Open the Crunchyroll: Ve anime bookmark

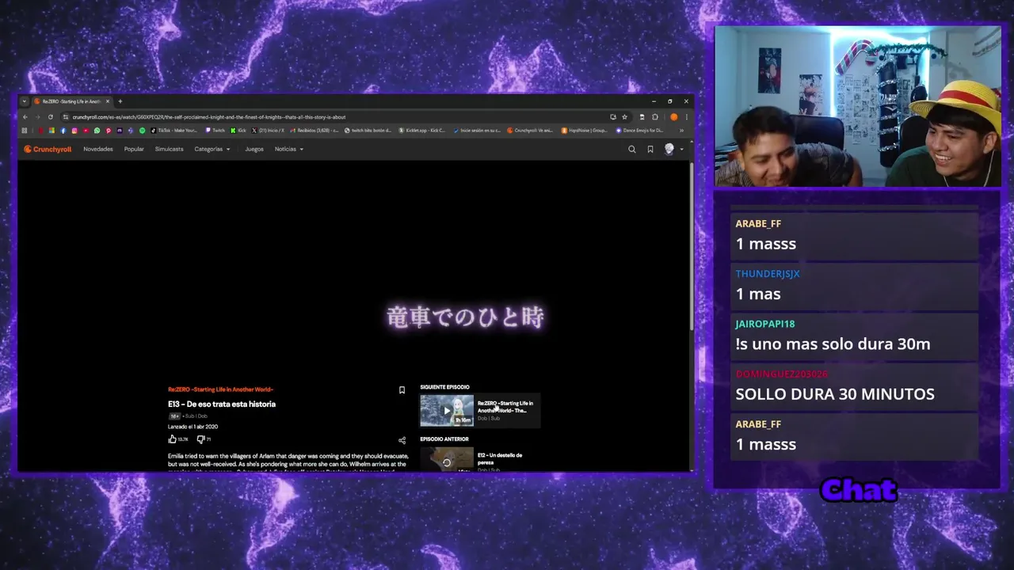(x=530, y=131)
